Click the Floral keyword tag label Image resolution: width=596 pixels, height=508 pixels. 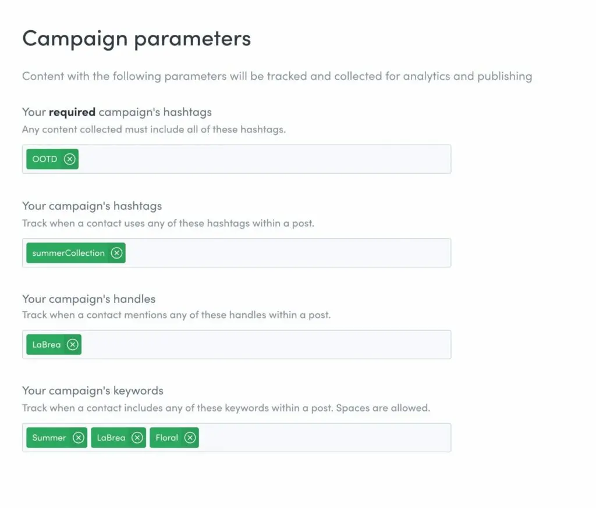click(167, 438)
